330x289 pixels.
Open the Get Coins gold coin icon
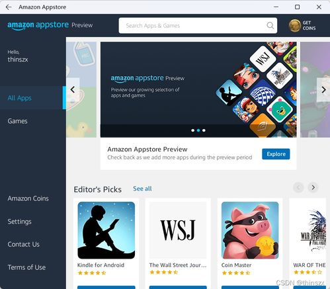tap(295, 25)
